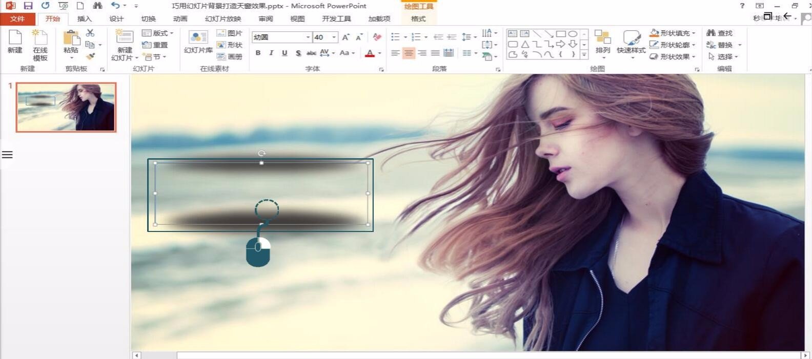812x359 pixels.
Task: Open the 动画 animations tab
Action: click(x=180, y=19)
